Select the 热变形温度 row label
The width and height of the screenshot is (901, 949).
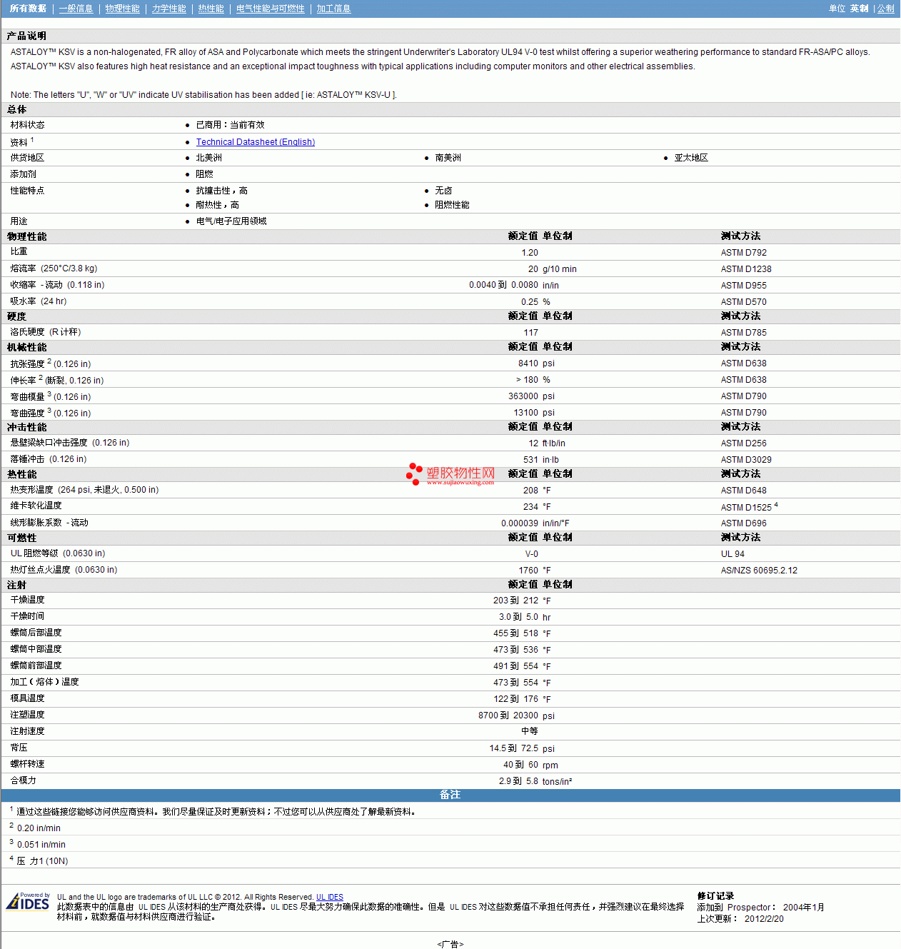85,490
